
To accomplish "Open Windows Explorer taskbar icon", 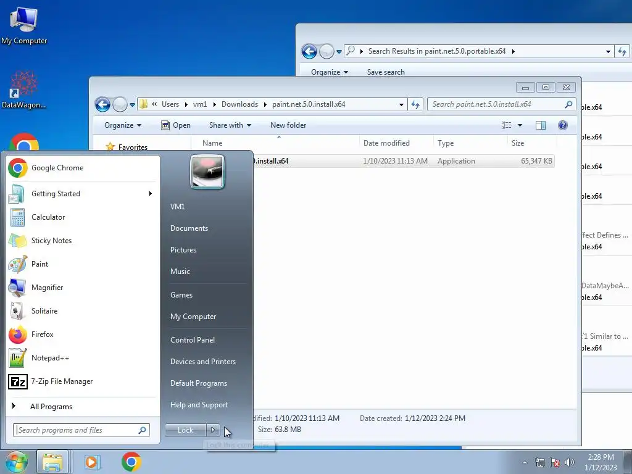I will [x=53, y=462].
